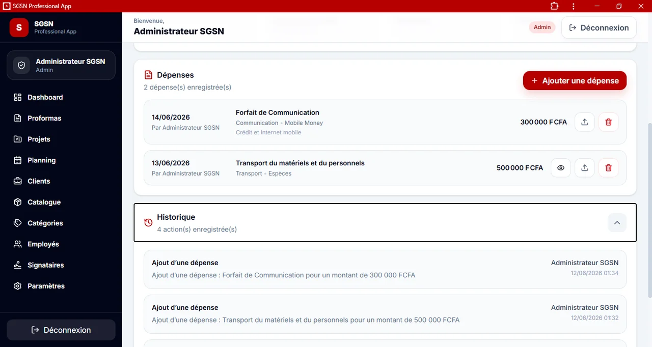Click the sidebar bottom Déconnexion button
The width and height of the screenshot is (652, 347).
(61, 330)
